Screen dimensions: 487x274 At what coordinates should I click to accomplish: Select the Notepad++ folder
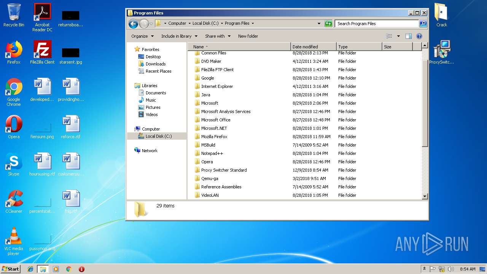tap(212, 153)
